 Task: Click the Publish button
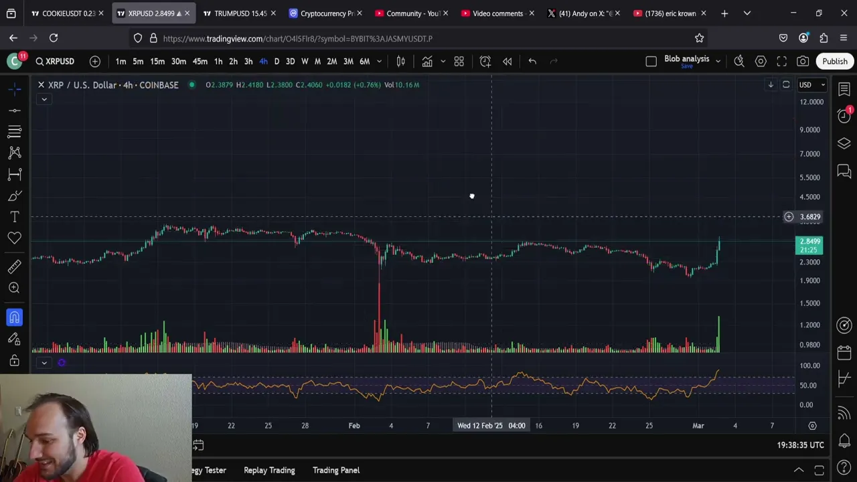point(835,62)
